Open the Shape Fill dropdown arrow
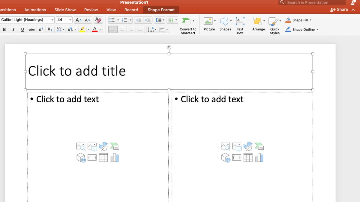 [310, 20]
